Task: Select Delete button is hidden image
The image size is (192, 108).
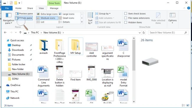Action: pos(59,76)
